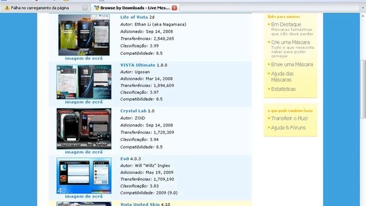366x206 pixels.
Task: Open the Estatísticas sidebar link
Action: click(284, 89)
